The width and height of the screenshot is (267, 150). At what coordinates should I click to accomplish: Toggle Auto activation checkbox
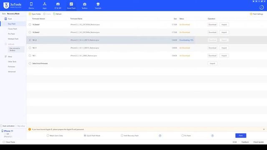click(x=1, y=126)
